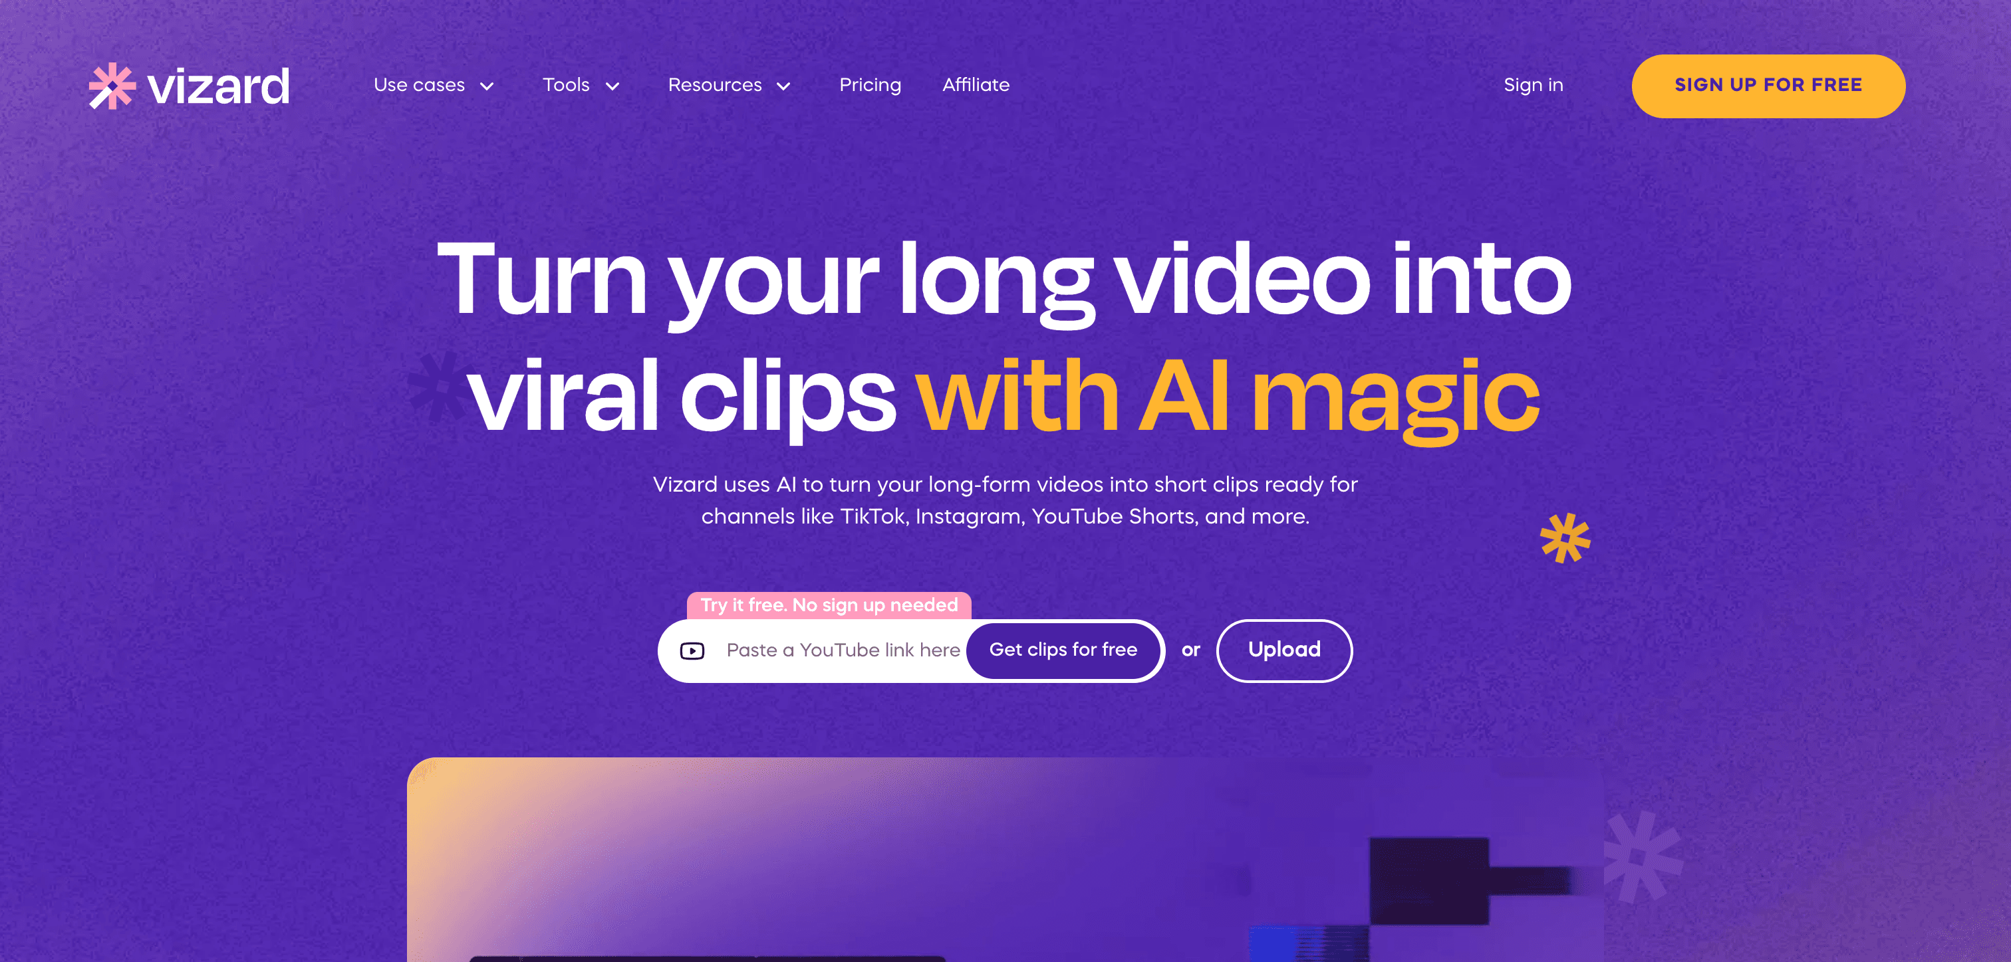The width and height of the screenshot is (2011, 962).
Task: Click Get clips for free button
Action: (x=1062, y=650)
